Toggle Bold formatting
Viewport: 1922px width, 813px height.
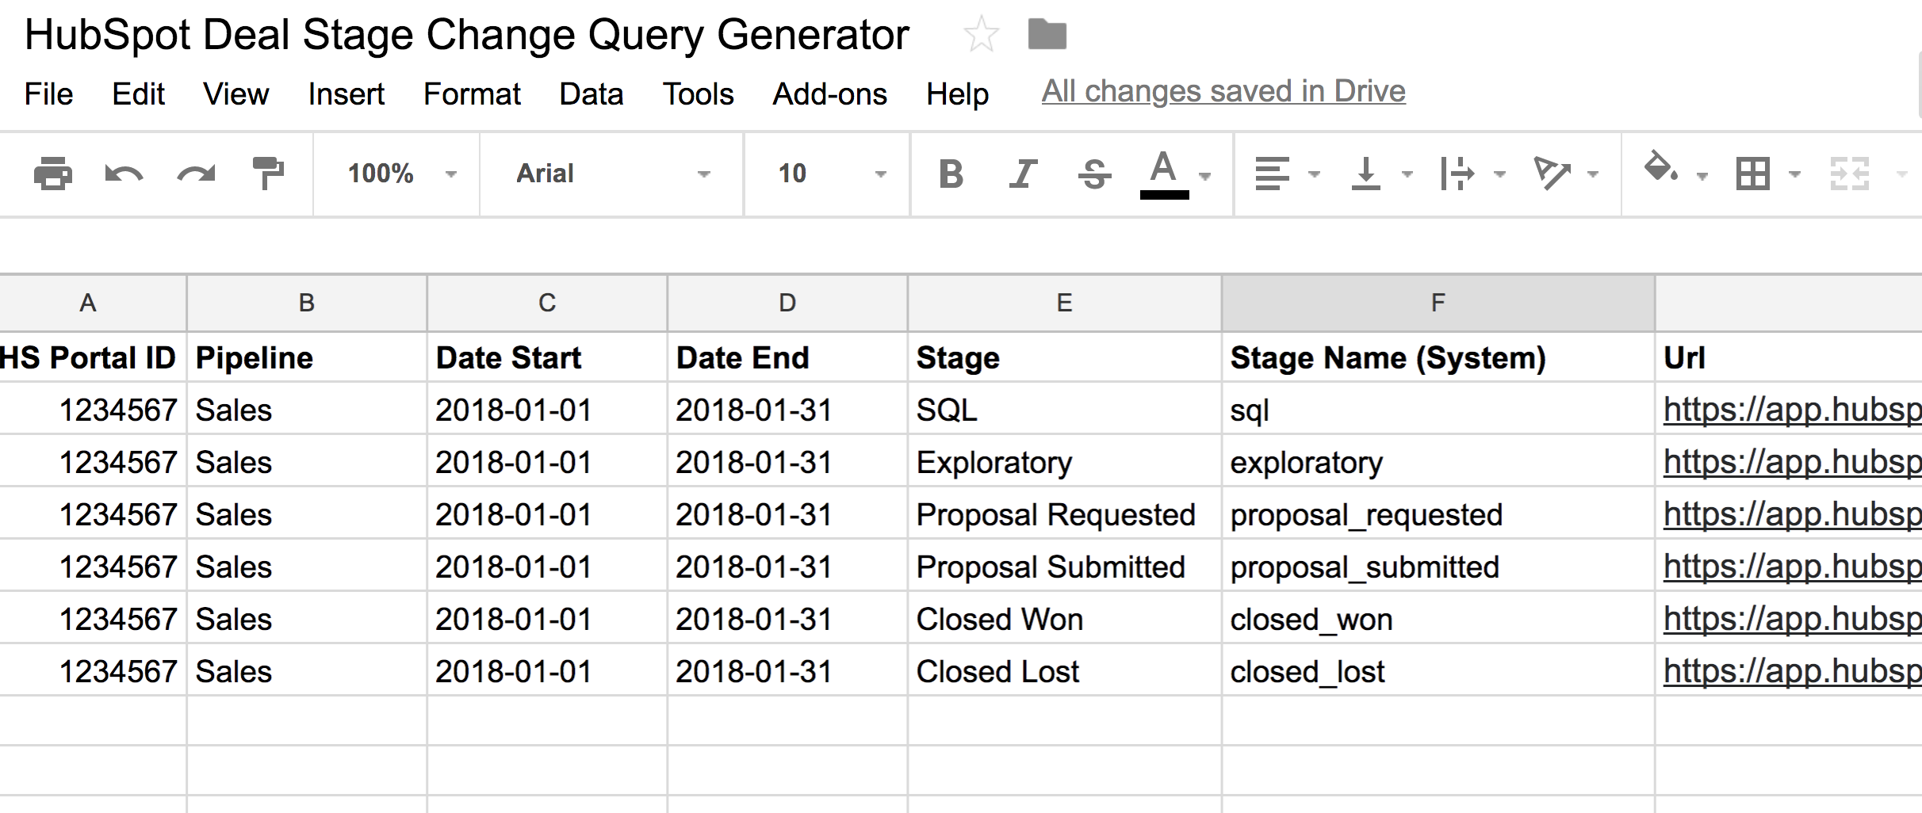tap(951, 174)
